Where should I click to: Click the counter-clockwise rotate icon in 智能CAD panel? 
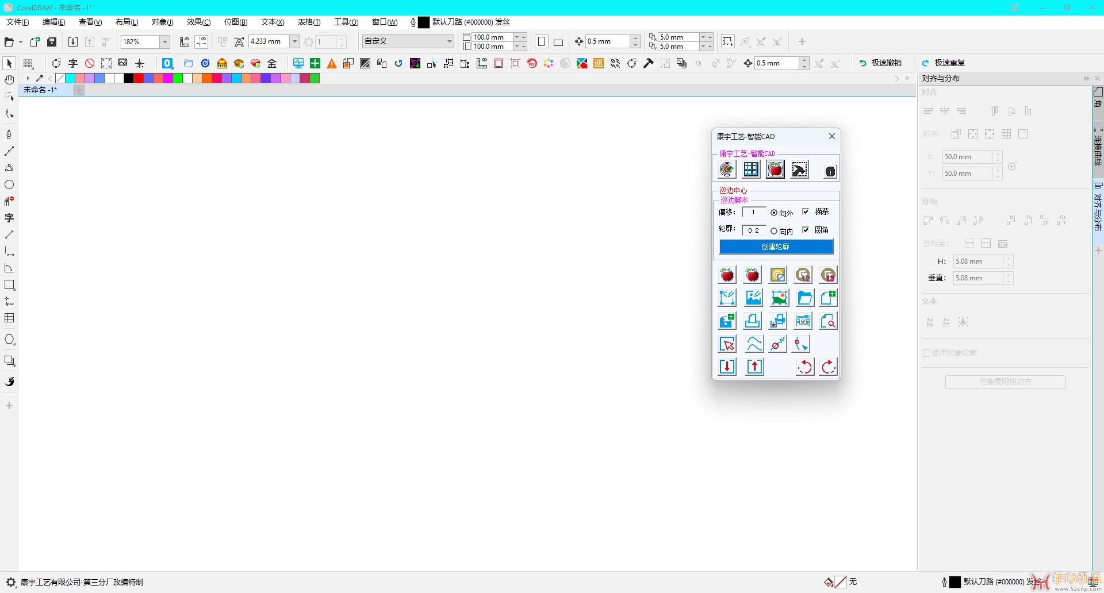[x=805, y=367]
